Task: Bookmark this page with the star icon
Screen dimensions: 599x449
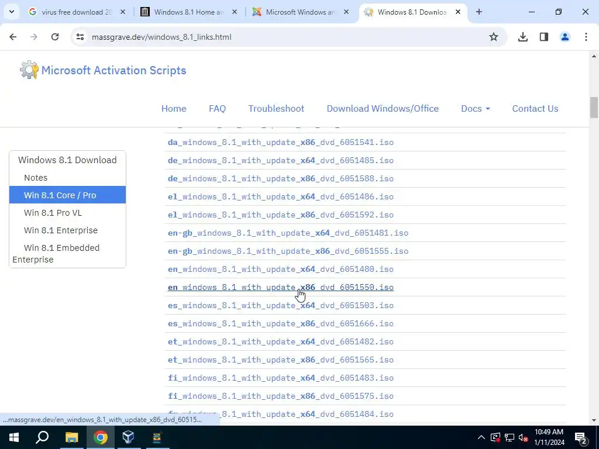Action: tap(494, 37)
